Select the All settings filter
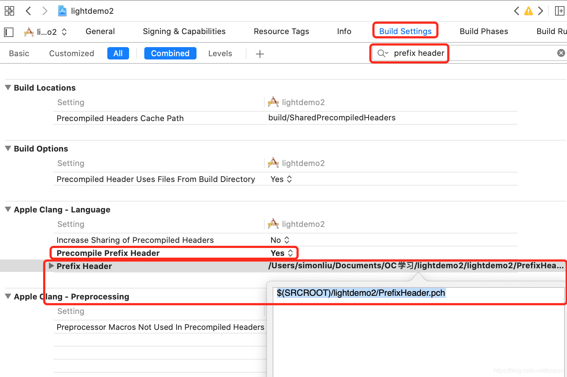The image size is (567, 377). pos(118,53)
